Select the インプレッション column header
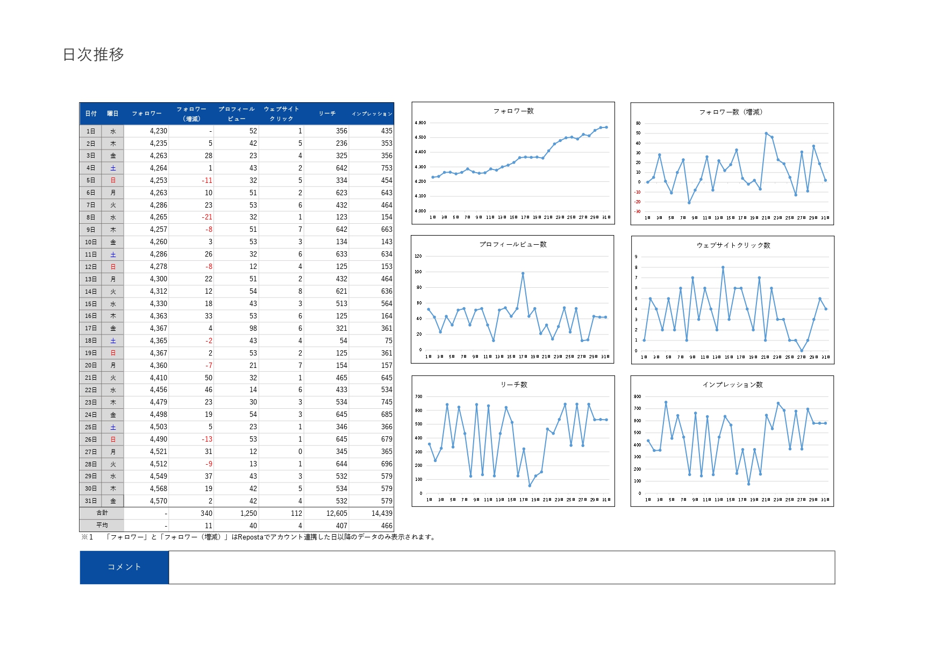The image size is (943, 667). [x=372, y=113]
